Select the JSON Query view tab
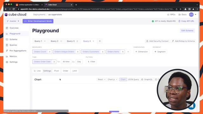This screenshot has height=114, width=203. pyautogui.click(x=133, y=79)
